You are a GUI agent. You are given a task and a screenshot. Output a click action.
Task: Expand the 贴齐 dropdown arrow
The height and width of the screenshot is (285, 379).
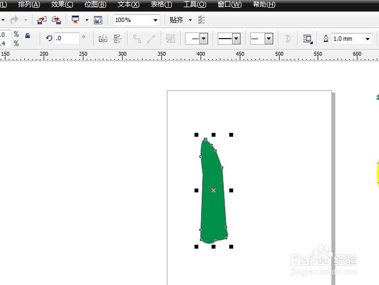pos(190,20)
